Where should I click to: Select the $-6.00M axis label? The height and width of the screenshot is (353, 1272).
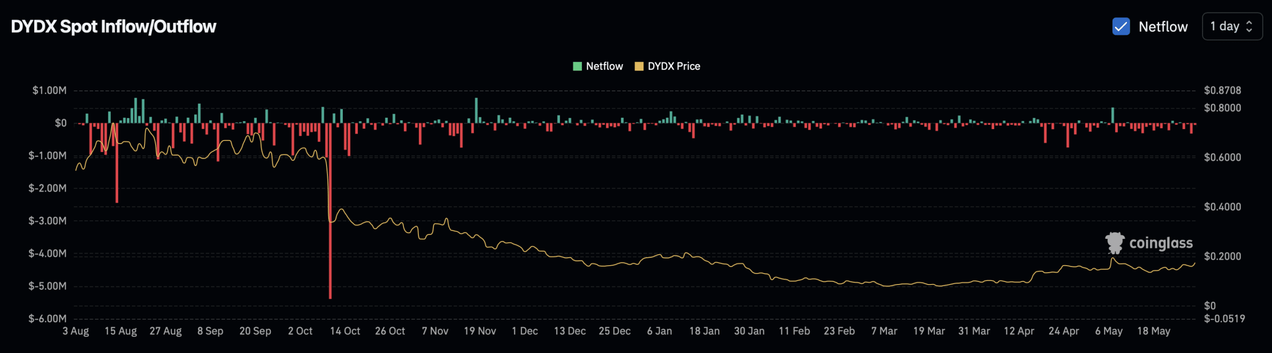coord(47,319)
